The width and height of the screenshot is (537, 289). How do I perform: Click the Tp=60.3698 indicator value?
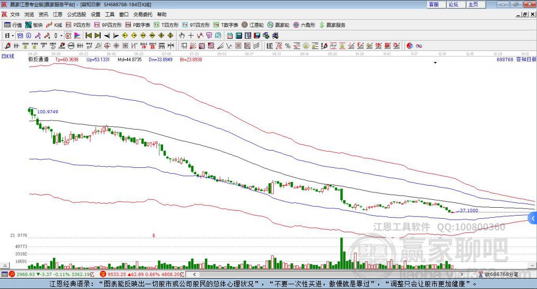(67, 59)
